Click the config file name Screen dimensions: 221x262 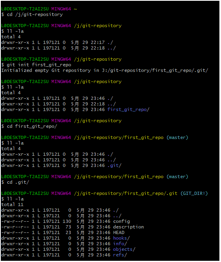point(121,221)
